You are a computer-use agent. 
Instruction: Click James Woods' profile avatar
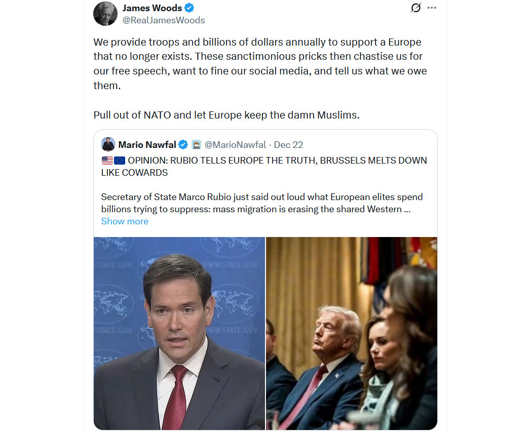pos(105,14)
